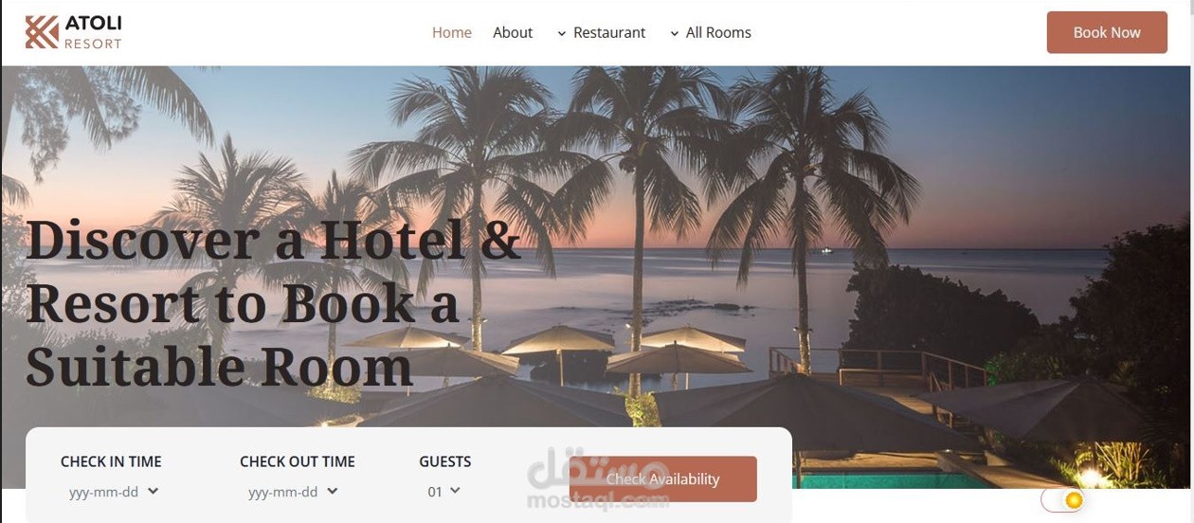Select the guests count value 01
This screenshot has height=523, width=1194.
pos(435,492)
